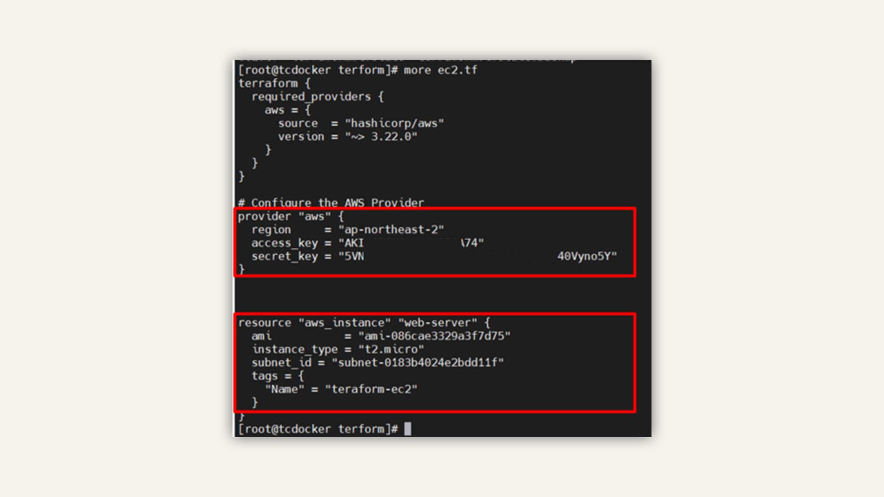884x497 pixels.
Task: Click the final '[root@tcdocker terform]#' prompt
Action: 318,429
